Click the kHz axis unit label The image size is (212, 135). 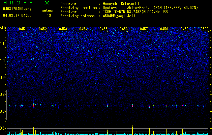point(3,27)
